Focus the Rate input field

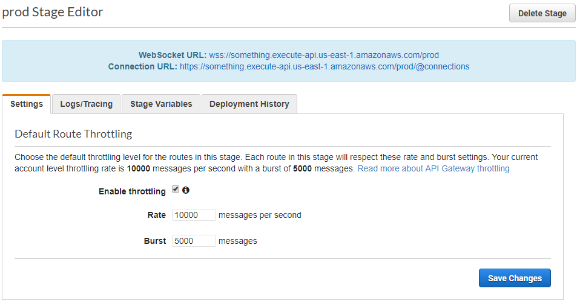point(194,215)
